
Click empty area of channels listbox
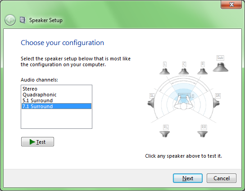point(56,119)
